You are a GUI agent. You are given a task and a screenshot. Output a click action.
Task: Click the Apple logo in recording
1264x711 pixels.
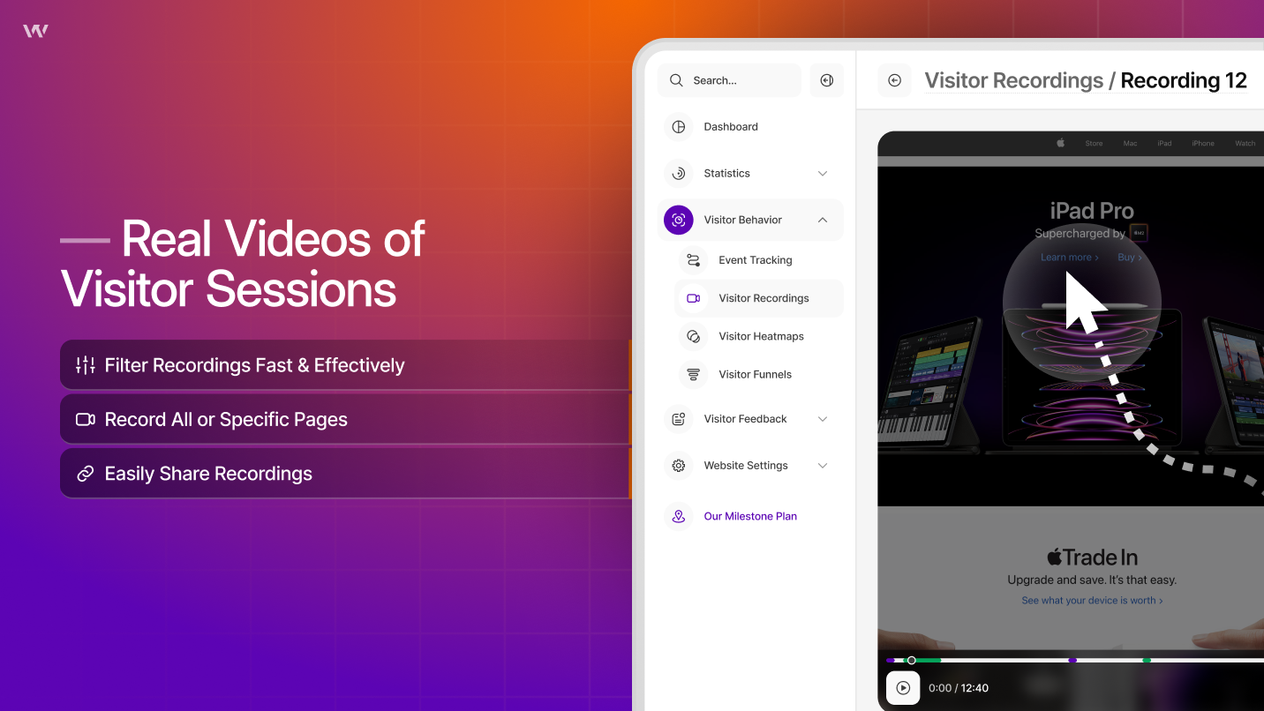[x=1060, y=143]
